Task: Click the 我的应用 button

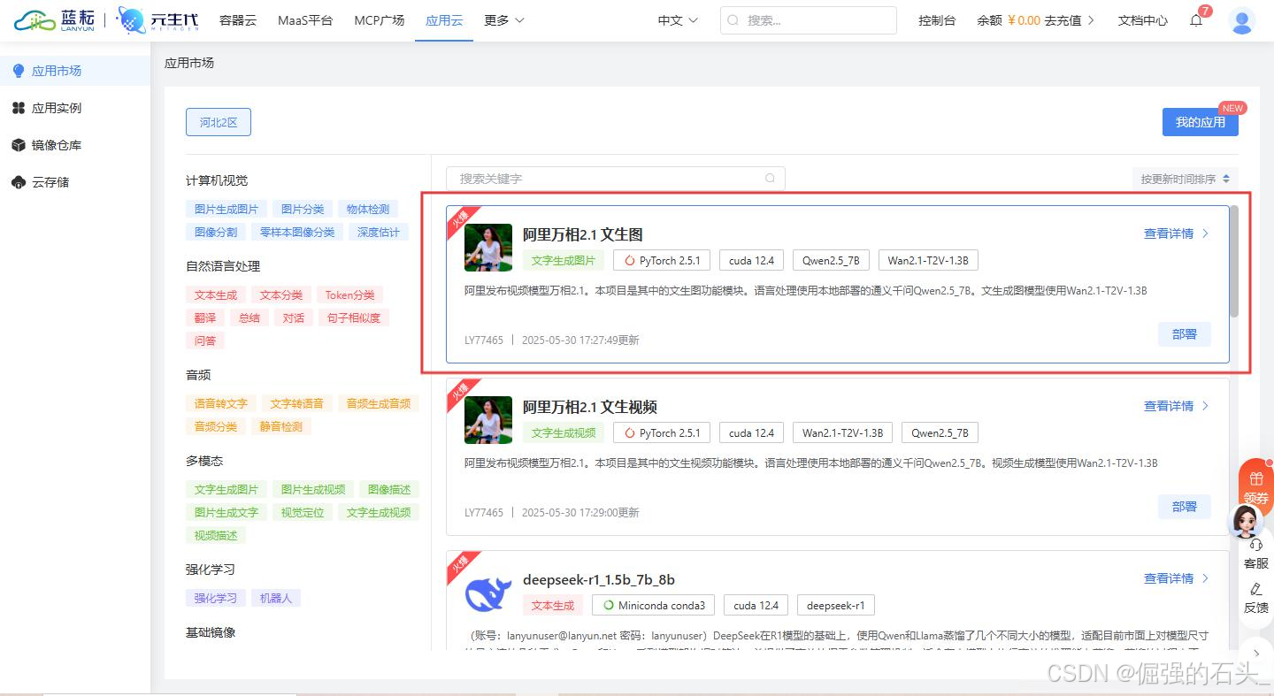Action: [1200, 122]
